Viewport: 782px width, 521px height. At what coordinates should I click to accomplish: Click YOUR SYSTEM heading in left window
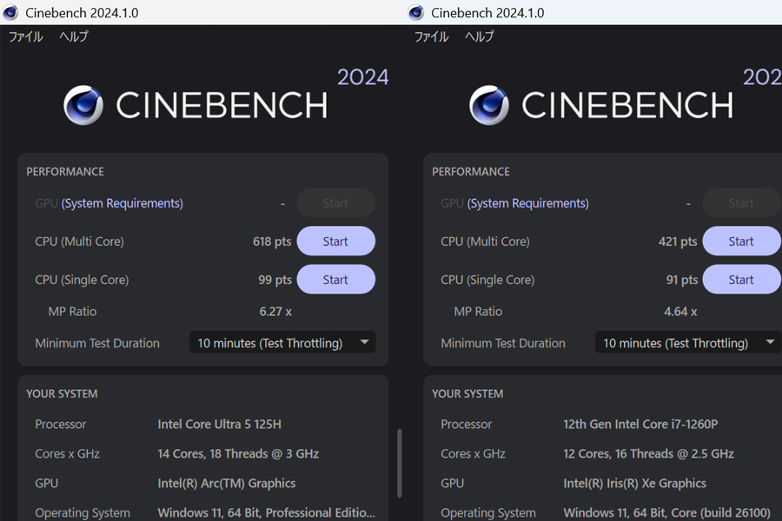62,394
